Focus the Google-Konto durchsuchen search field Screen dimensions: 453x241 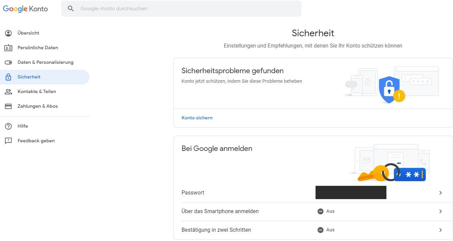click(x=181, y=9)
